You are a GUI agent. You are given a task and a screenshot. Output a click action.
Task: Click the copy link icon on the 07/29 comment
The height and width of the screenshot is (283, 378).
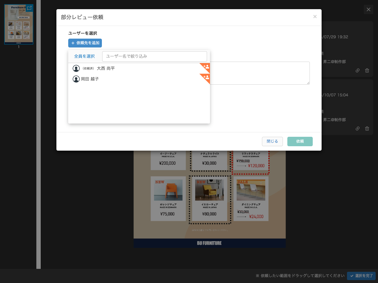[x=358, y=70]
